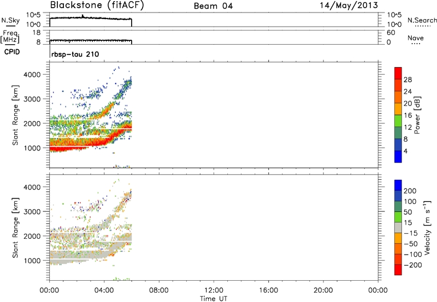Select the "N.Search" legend label
Screen dimensions: 437x302
coord(422,20)
